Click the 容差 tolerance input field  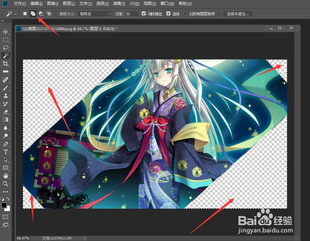click(x=132, y=14)
